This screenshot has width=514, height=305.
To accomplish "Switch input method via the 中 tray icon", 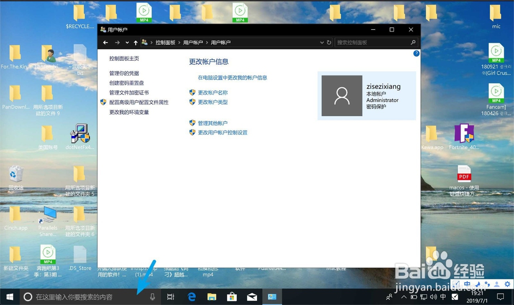I will pyautogui.click(x=444, y=297).
